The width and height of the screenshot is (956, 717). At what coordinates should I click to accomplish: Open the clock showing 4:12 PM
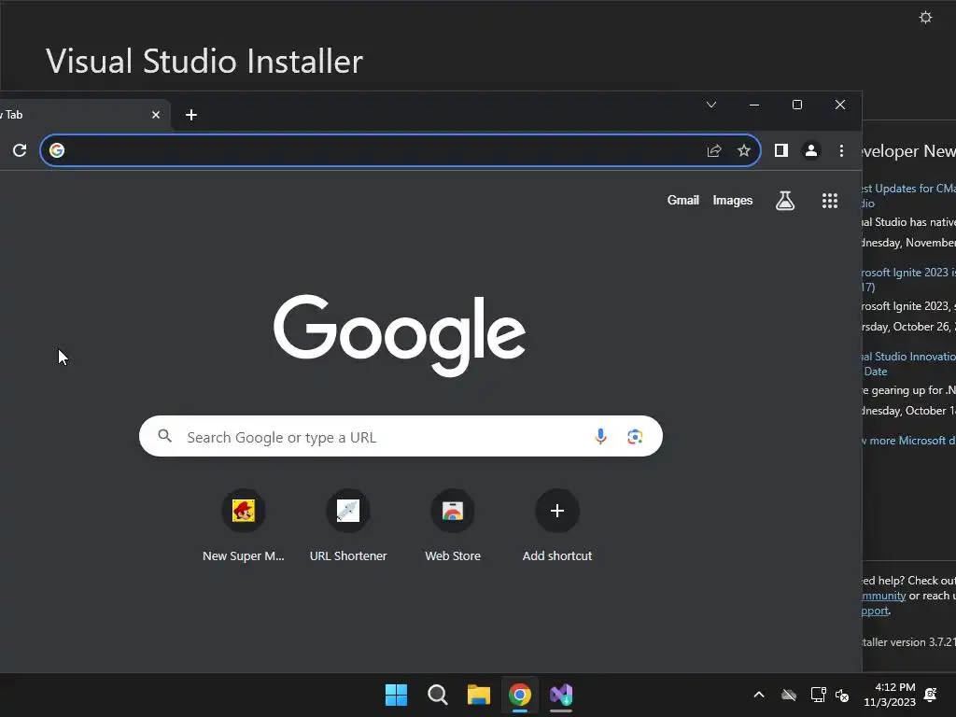890,695
